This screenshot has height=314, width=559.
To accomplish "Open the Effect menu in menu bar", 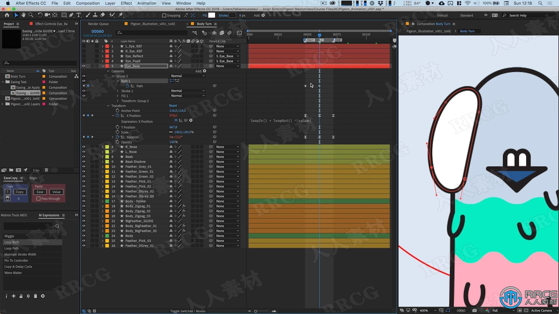I will click(x=126, y=3).
